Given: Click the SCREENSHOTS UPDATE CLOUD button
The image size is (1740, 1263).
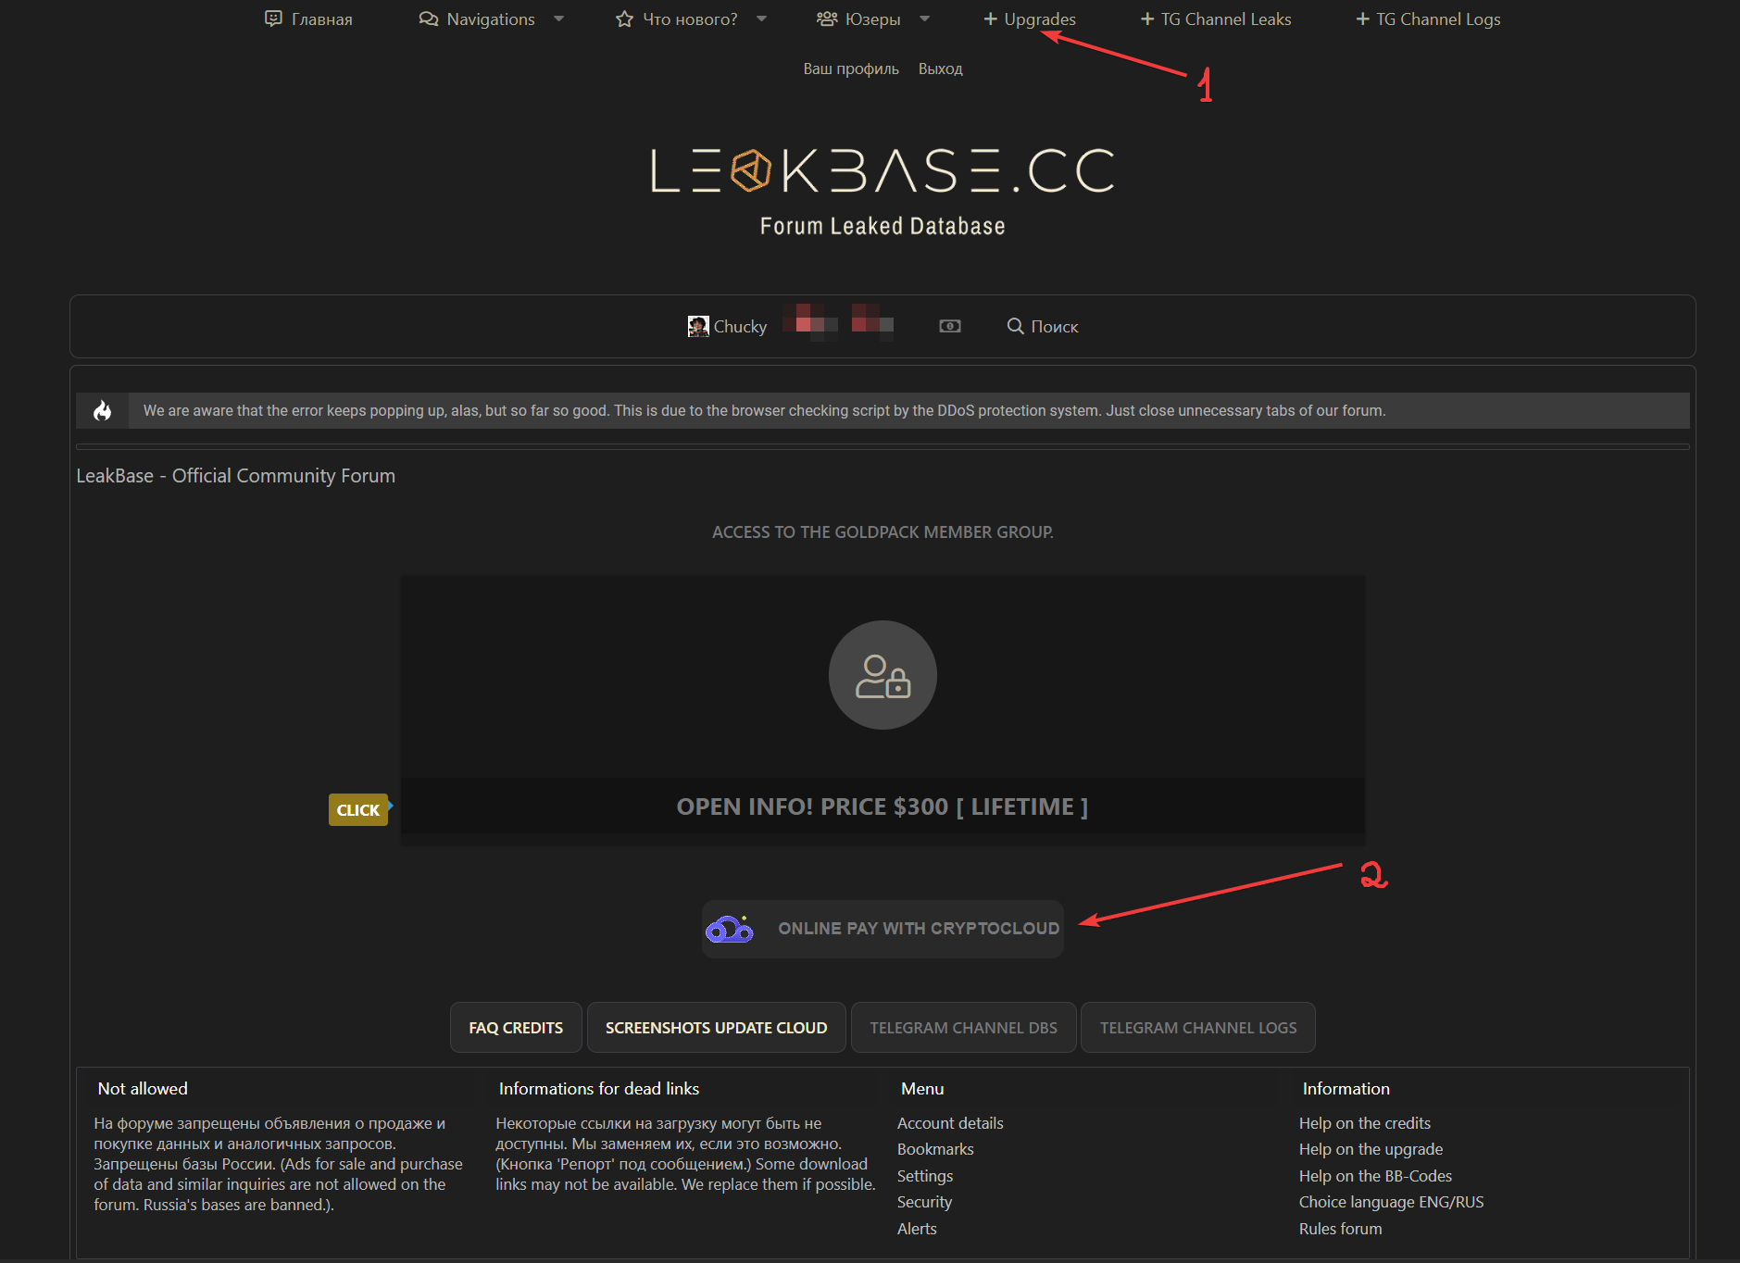Looking at the screenshot, I should tap(716, 1028).
